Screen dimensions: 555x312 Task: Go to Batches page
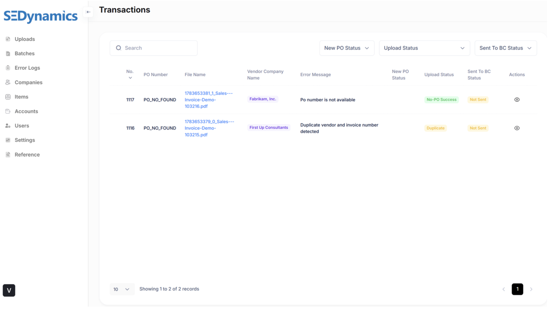[25, 53]
